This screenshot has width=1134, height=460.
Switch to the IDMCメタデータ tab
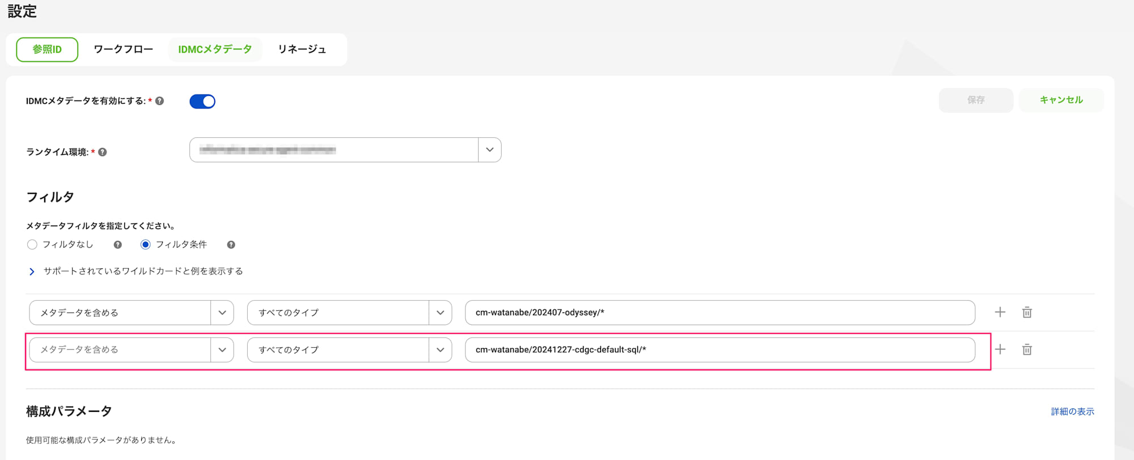pyautogui.click(x=215, y=49)
